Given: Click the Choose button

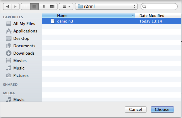Looking at the screenshot, I should (x=162, y=109).
